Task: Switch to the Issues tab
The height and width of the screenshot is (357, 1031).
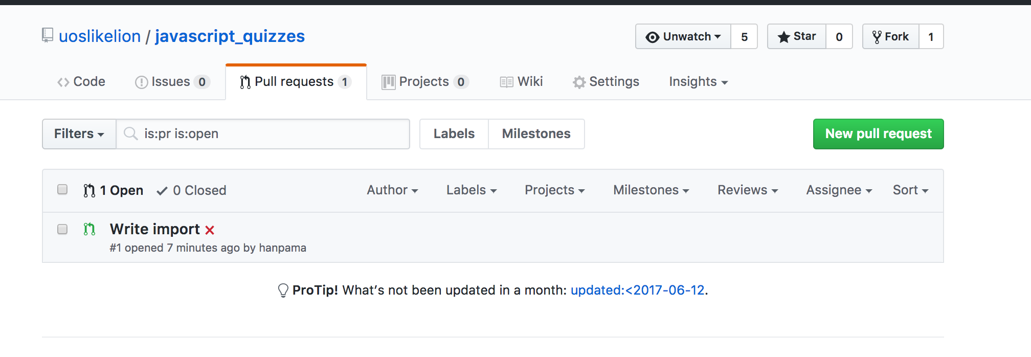Action: (172, 82)
